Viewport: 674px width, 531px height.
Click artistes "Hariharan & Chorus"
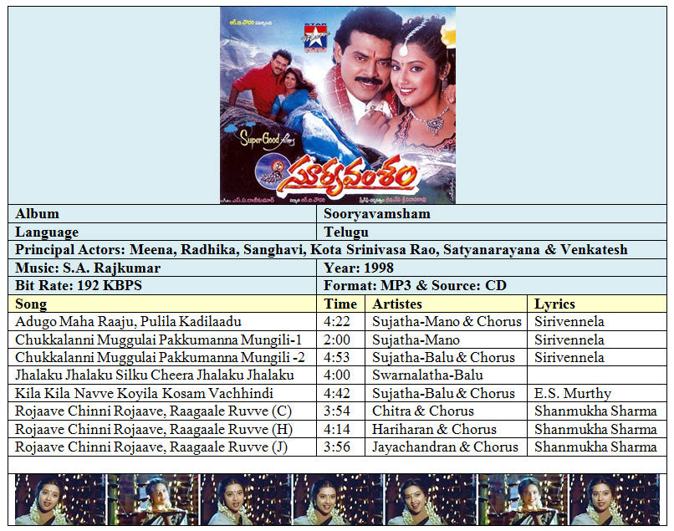coord(434,429)
